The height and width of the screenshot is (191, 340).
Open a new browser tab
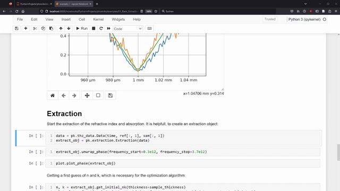pos(97,4)
